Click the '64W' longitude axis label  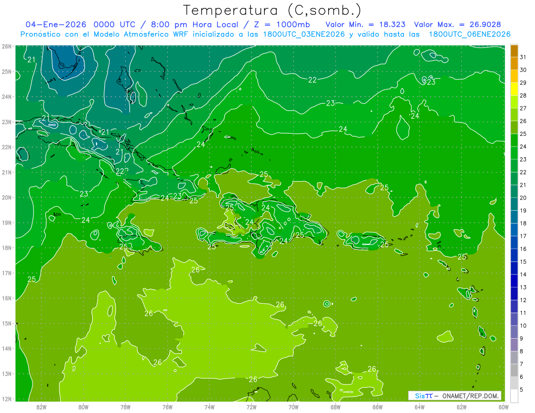click(x=420, y=406)
